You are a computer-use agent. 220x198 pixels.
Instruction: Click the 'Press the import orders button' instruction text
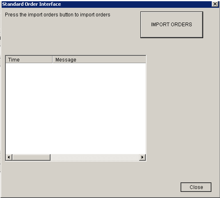(x=57, y=15)
